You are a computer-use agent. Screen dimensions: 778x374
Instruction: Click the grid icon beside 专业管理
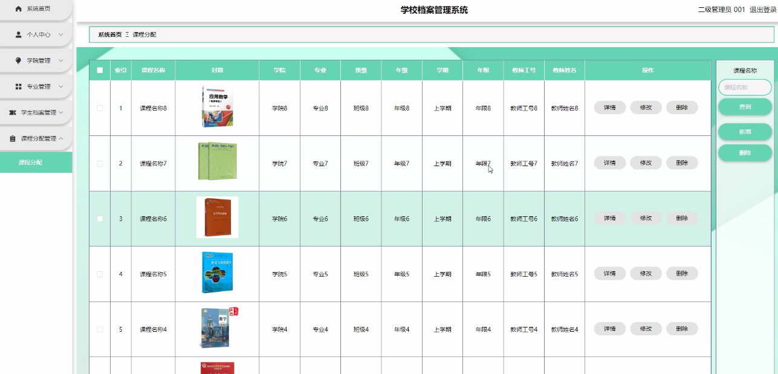[x=18, y=87]
